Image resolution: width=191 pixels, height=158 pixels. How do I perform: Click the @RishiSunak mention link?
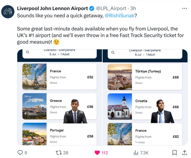(x=119, y=15)
